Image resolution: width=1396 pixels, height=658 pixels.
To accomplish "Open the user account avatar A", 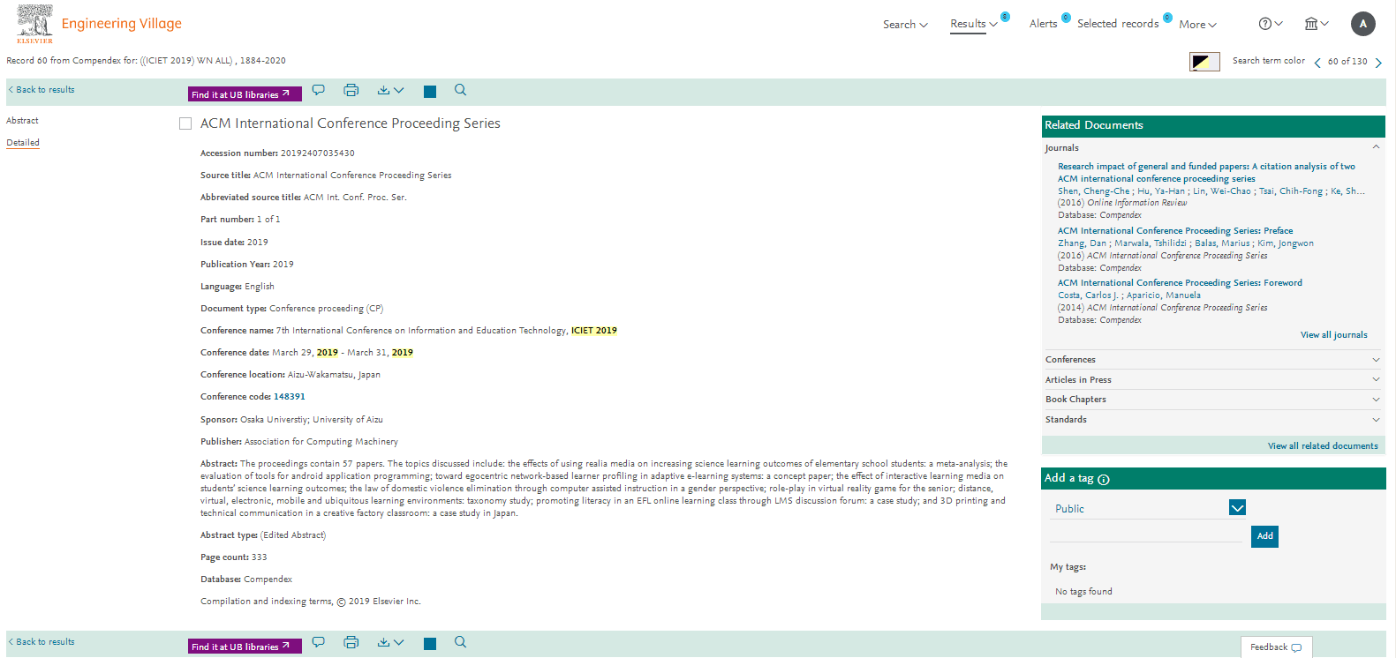I will pyautogui.click(x=1363, y=24).
